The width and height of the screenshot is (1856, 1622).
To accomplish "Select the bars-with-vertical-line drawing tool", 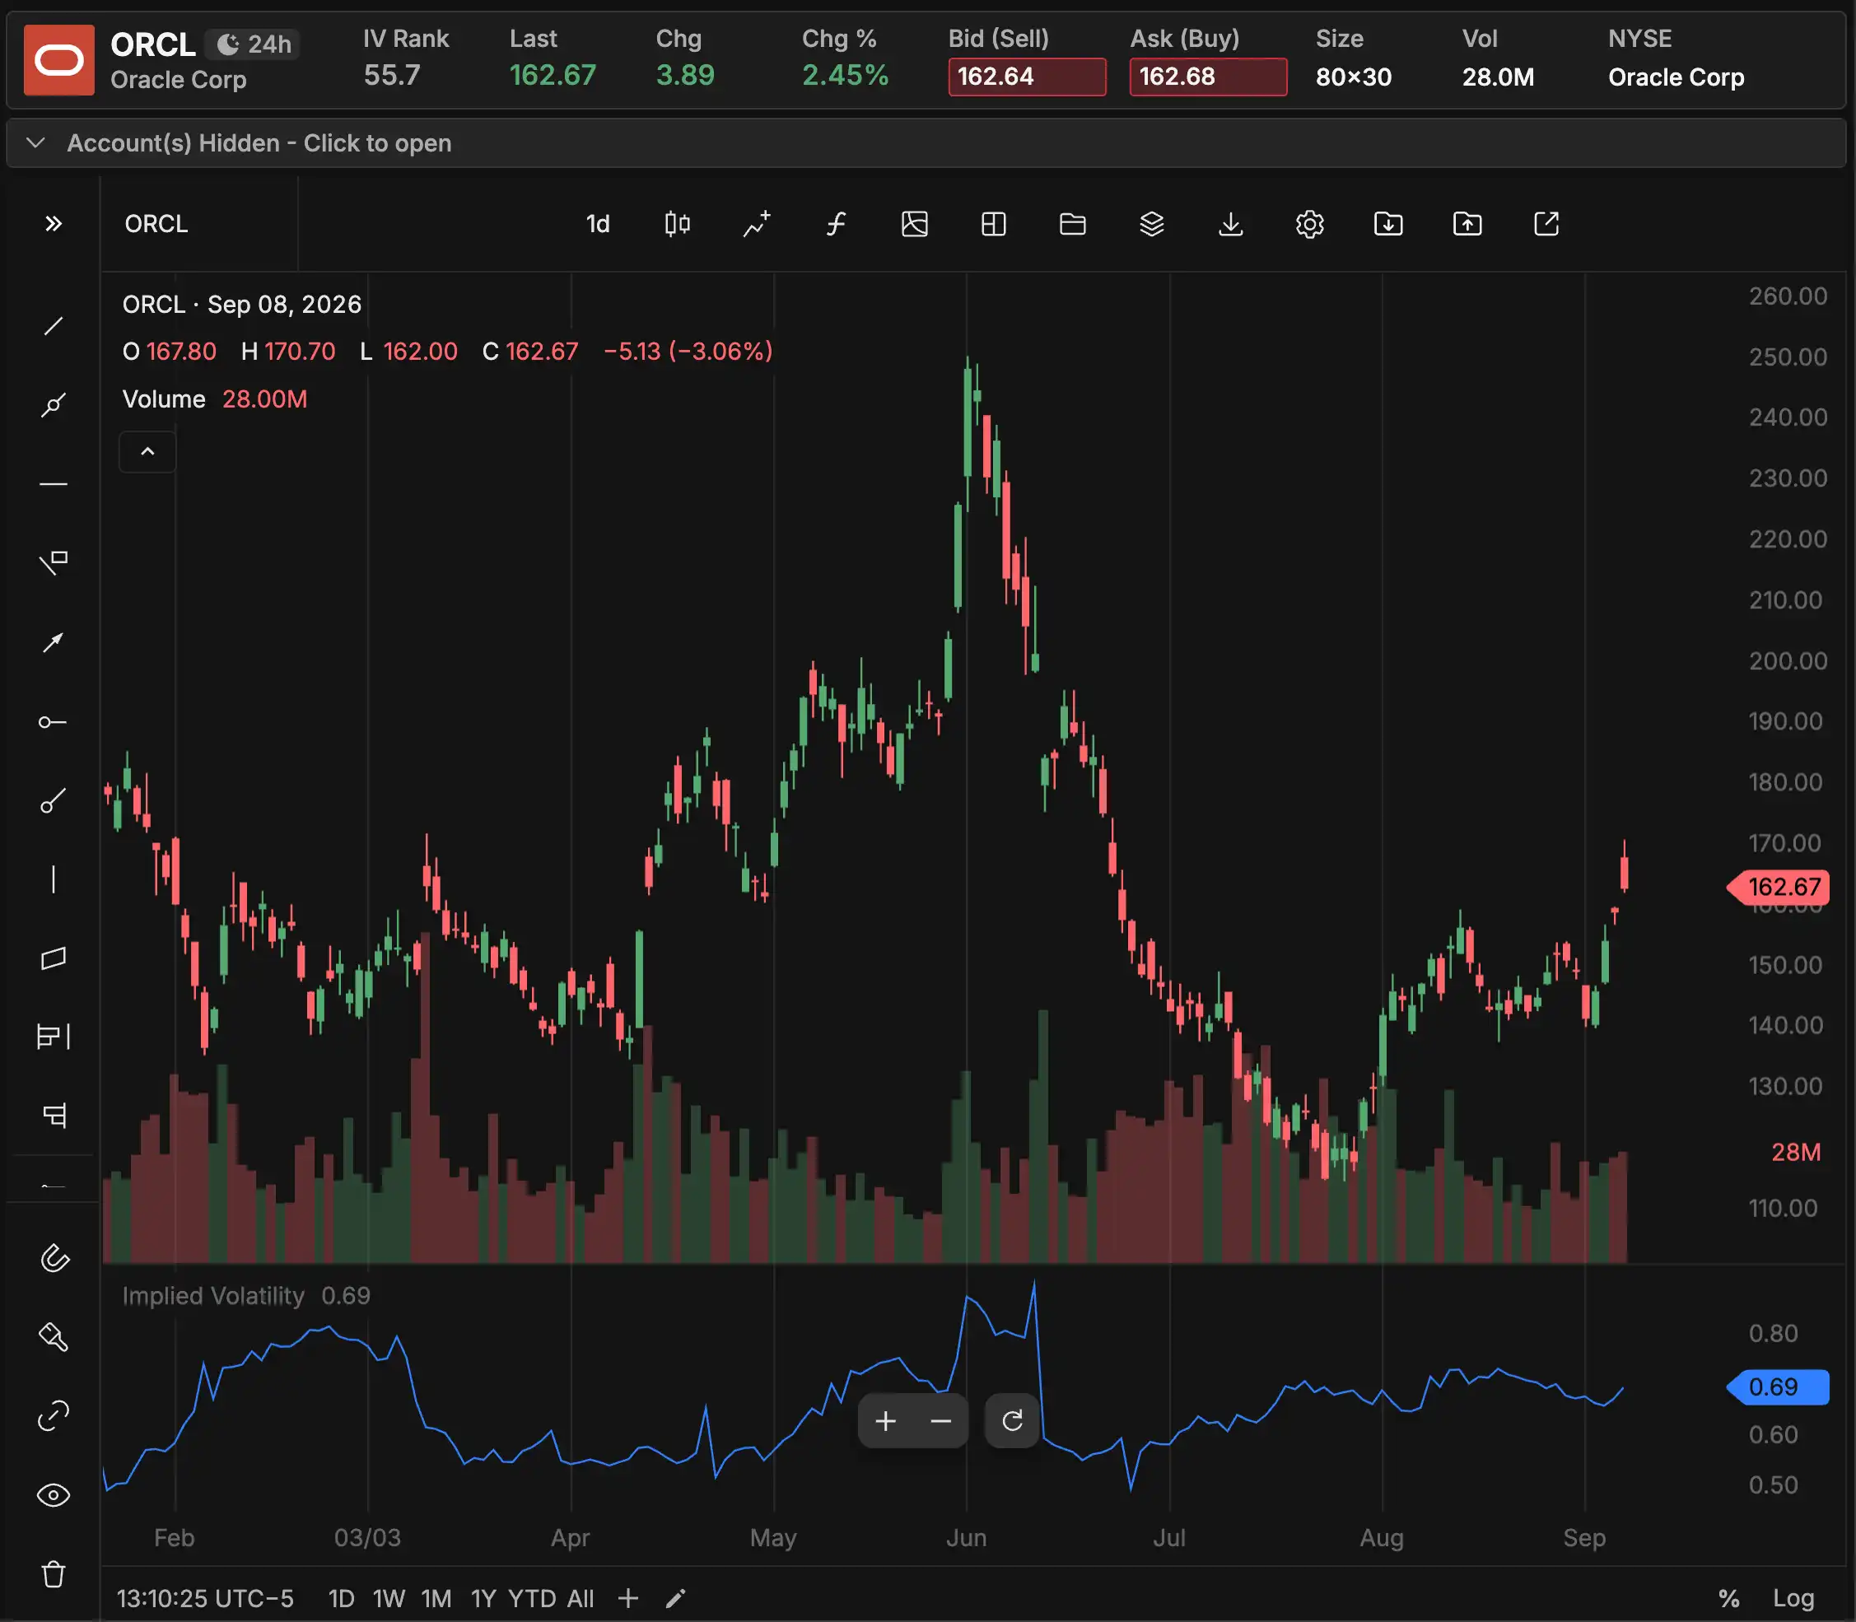I will (x=54, y=1037).
